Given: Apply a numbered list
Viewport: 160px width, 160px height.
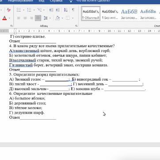Looking at the screenshot, I should [29, 10].
